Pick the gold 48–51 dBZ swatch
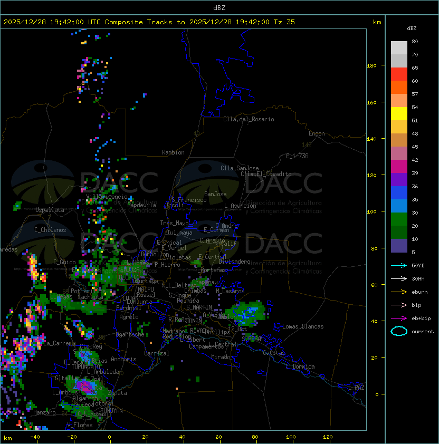The width and height of the screenshot is (439, 444). [x=399, y=127]
